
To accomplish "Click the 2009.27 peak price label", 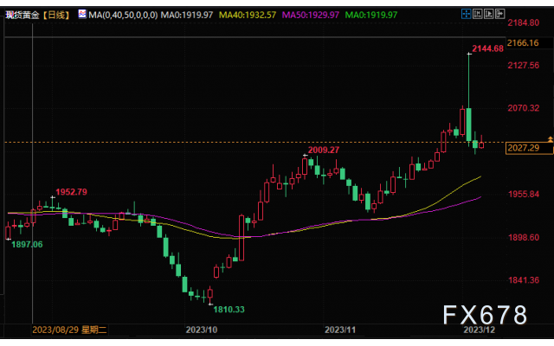I will pos(323,150).
